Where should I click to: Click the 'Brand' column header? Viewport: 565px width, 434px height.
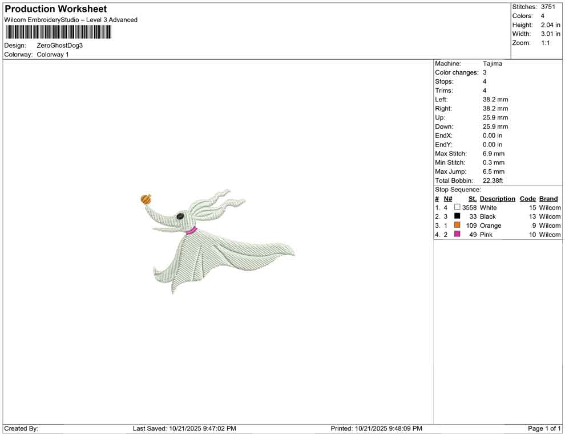tap(548, 199)
